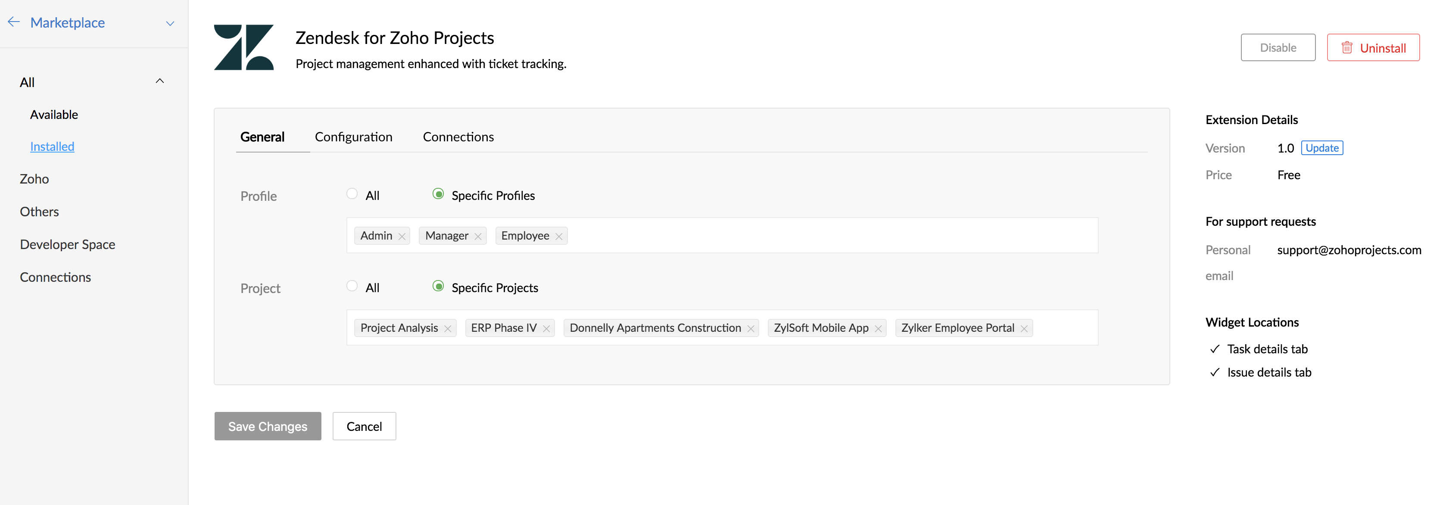The image size is (1446, 505).
Task: Open the Zoho category
Action: (34, 179)
